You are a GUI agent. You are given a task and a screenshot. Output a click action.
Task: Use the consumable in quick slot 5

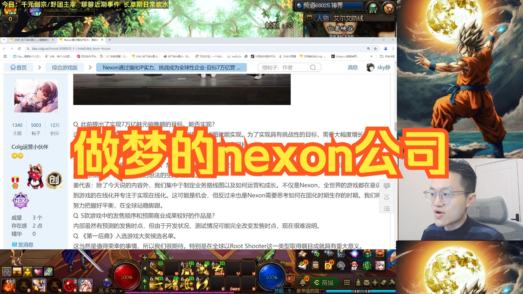[x=70, y=286]
